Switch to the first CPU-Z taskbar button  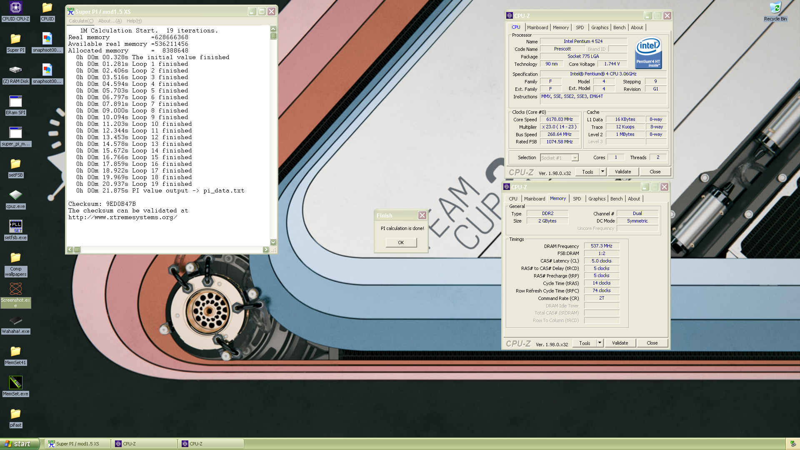(144, 444)
